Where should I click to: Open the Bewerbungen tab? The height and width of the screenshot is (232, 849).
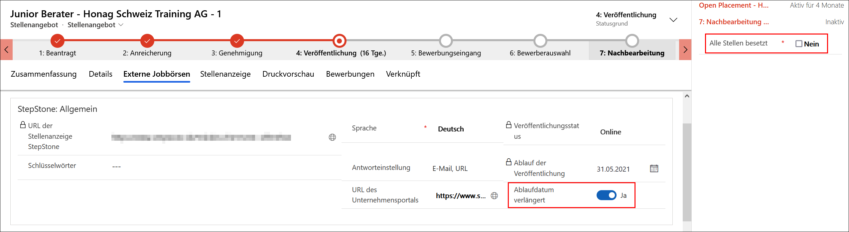pyautogui.click(x=350, y=74)
